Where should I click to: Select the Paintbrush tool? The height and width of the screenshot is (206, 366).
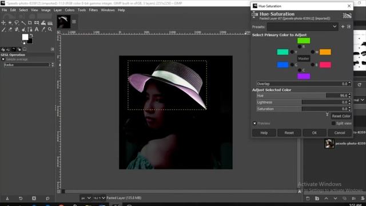[3, 29]
